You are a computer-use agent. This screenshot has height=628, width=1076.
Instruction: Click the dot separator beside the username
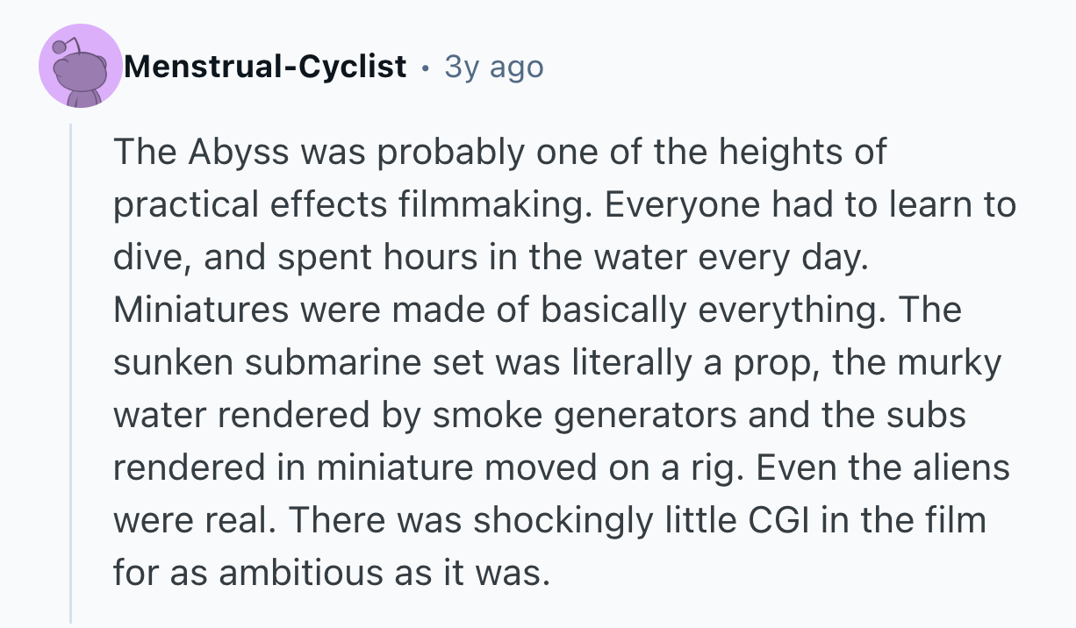[x=426, y=67]
